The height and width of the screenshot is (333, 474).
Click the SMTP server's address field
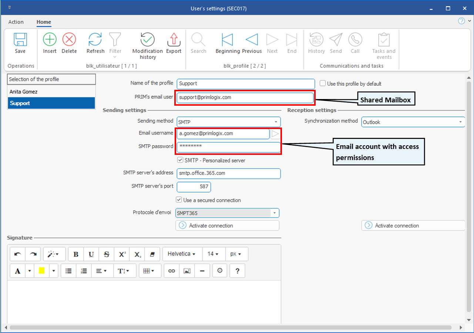(229, 173)
